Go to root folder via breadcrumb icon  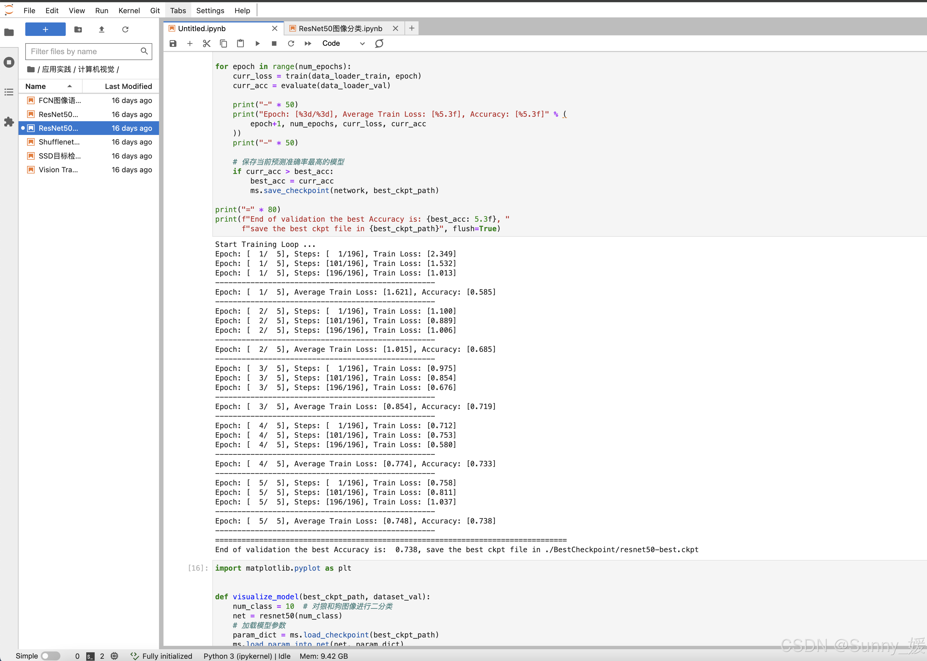31,69
